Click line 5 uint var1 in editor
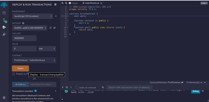Image resolution: width=209 pixels, height=102 pixels. pyautogui.click(x=80, y=16)
